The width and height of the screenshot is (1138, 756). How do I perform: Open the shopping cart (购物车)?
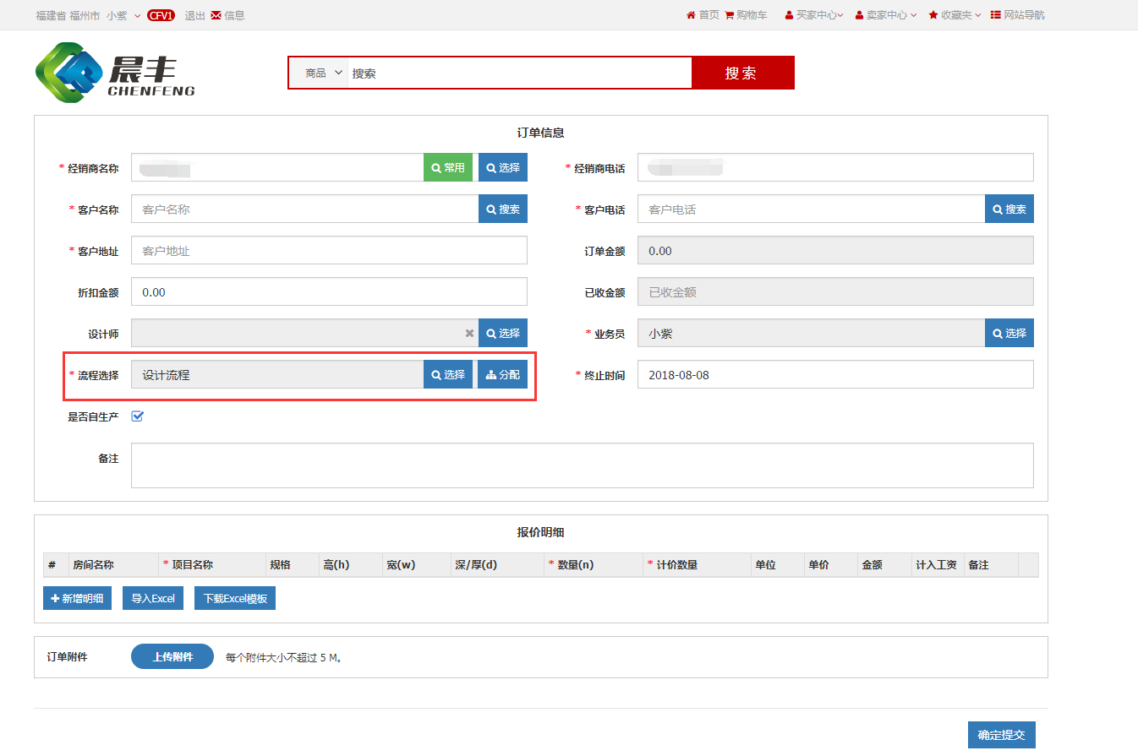click(x=746, y=15)
